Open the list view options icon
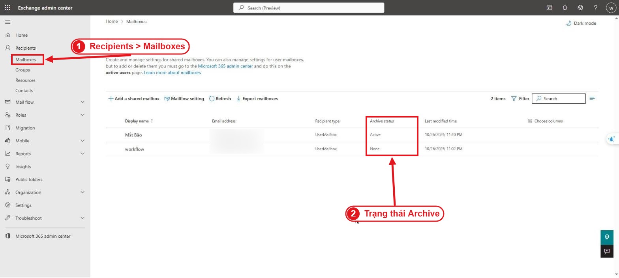The image size is (619, 278). (592, 99)
